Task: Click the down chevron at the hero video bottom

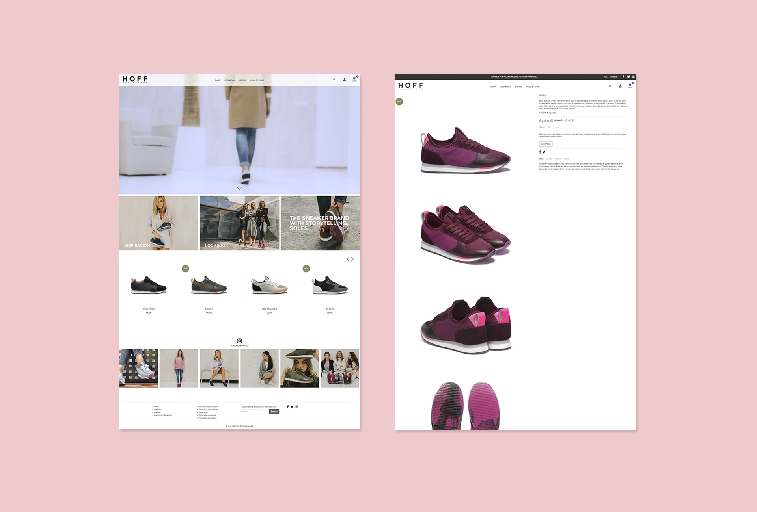Action: 239,189
